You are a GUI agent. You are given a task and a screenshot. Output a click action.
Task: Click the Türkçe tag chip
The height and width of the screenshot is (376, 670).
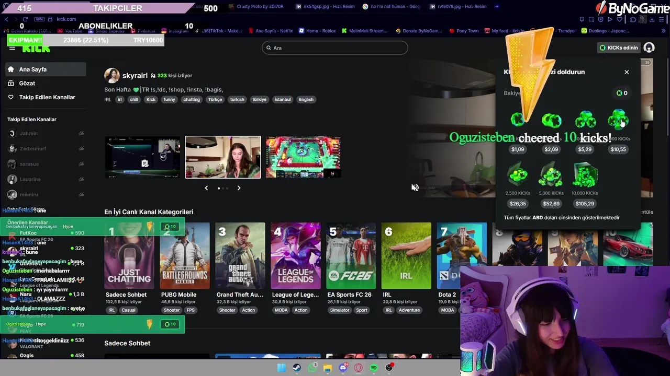215,99
